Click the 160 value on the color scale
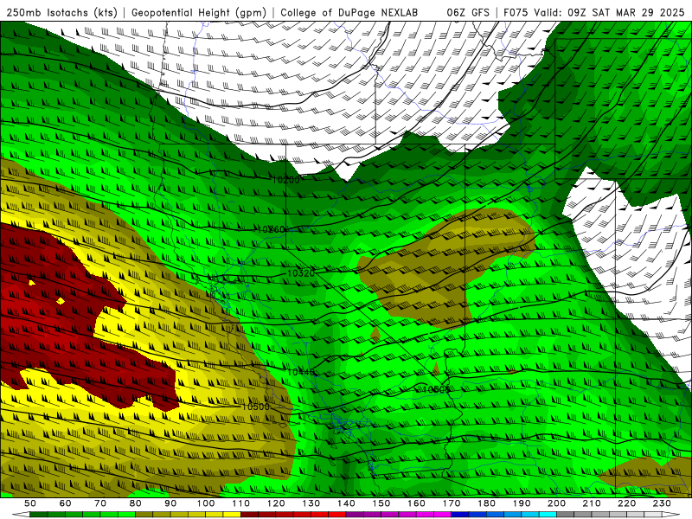 pos(416,503)
